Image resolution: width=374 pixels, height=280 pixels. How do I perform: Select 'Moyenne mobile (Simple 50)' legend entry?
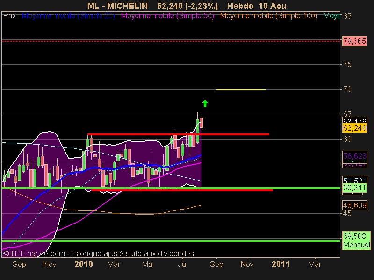tap(167, 16)
